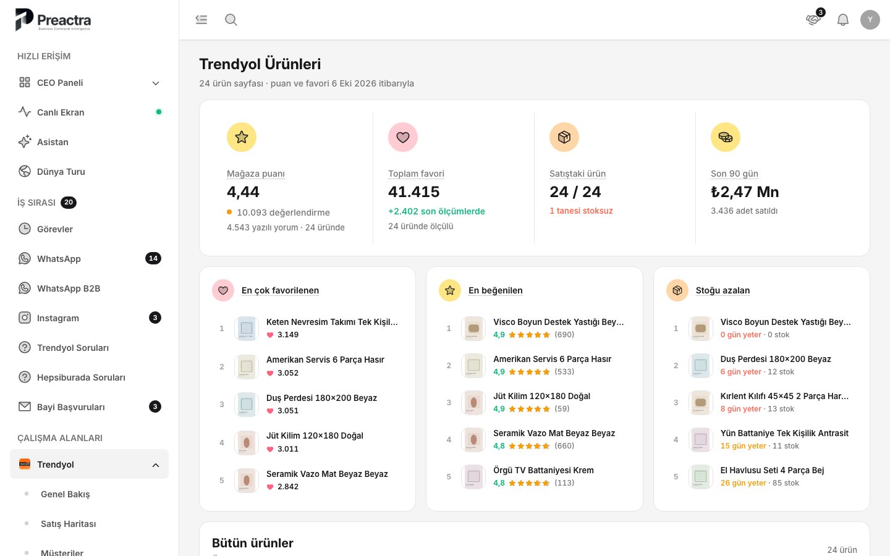Click the Instagram icon in the sidebar
Screen dimensions: 890x556
[25, 318]
